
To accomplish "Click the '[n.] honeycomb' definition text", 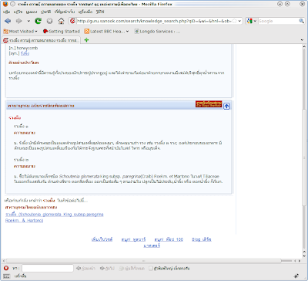I will click(x=23, y=48).
